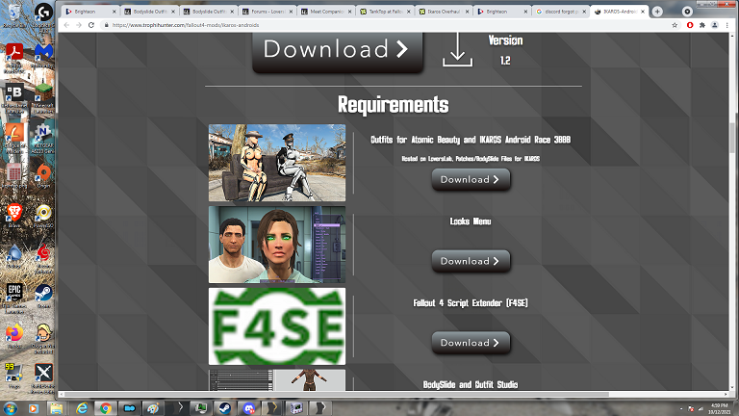Image resolution: width=739 pixels, height=416 pixels.
Task: Click the URL address bar
Action: 387,25
